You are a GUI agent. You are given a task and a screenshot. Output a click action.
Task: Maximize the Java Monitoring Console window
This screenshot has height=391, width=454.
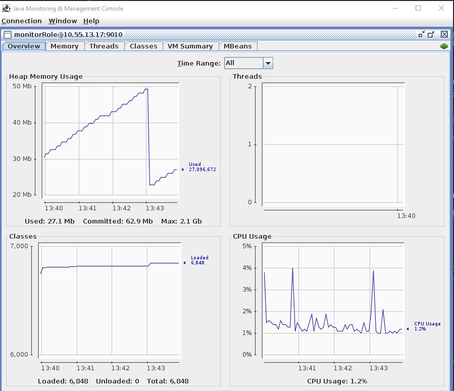point(418,8)
